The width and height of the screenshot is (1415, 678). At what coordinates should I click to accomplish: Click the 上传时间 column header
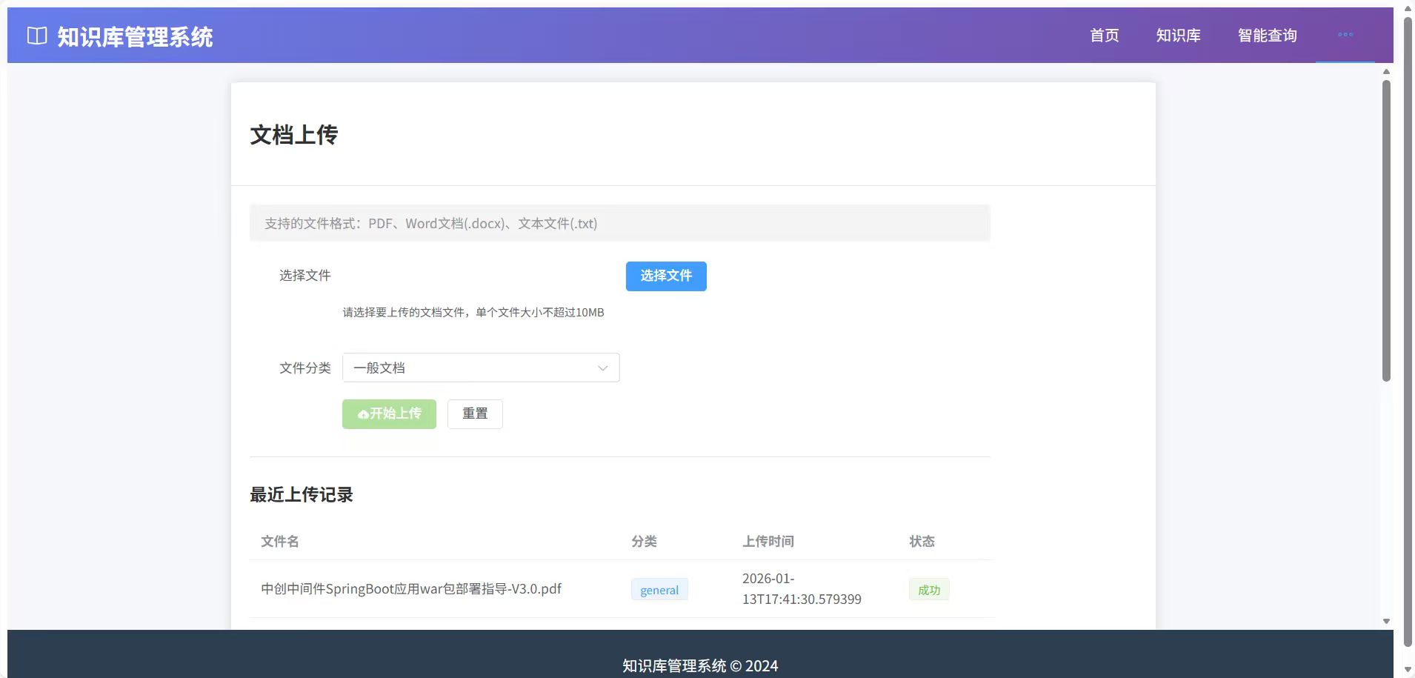pyautogui.click(x=768, y=542)
